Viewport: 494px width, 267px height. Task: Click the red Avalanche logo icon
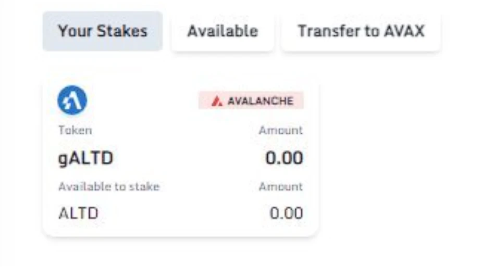coord(217,101)
